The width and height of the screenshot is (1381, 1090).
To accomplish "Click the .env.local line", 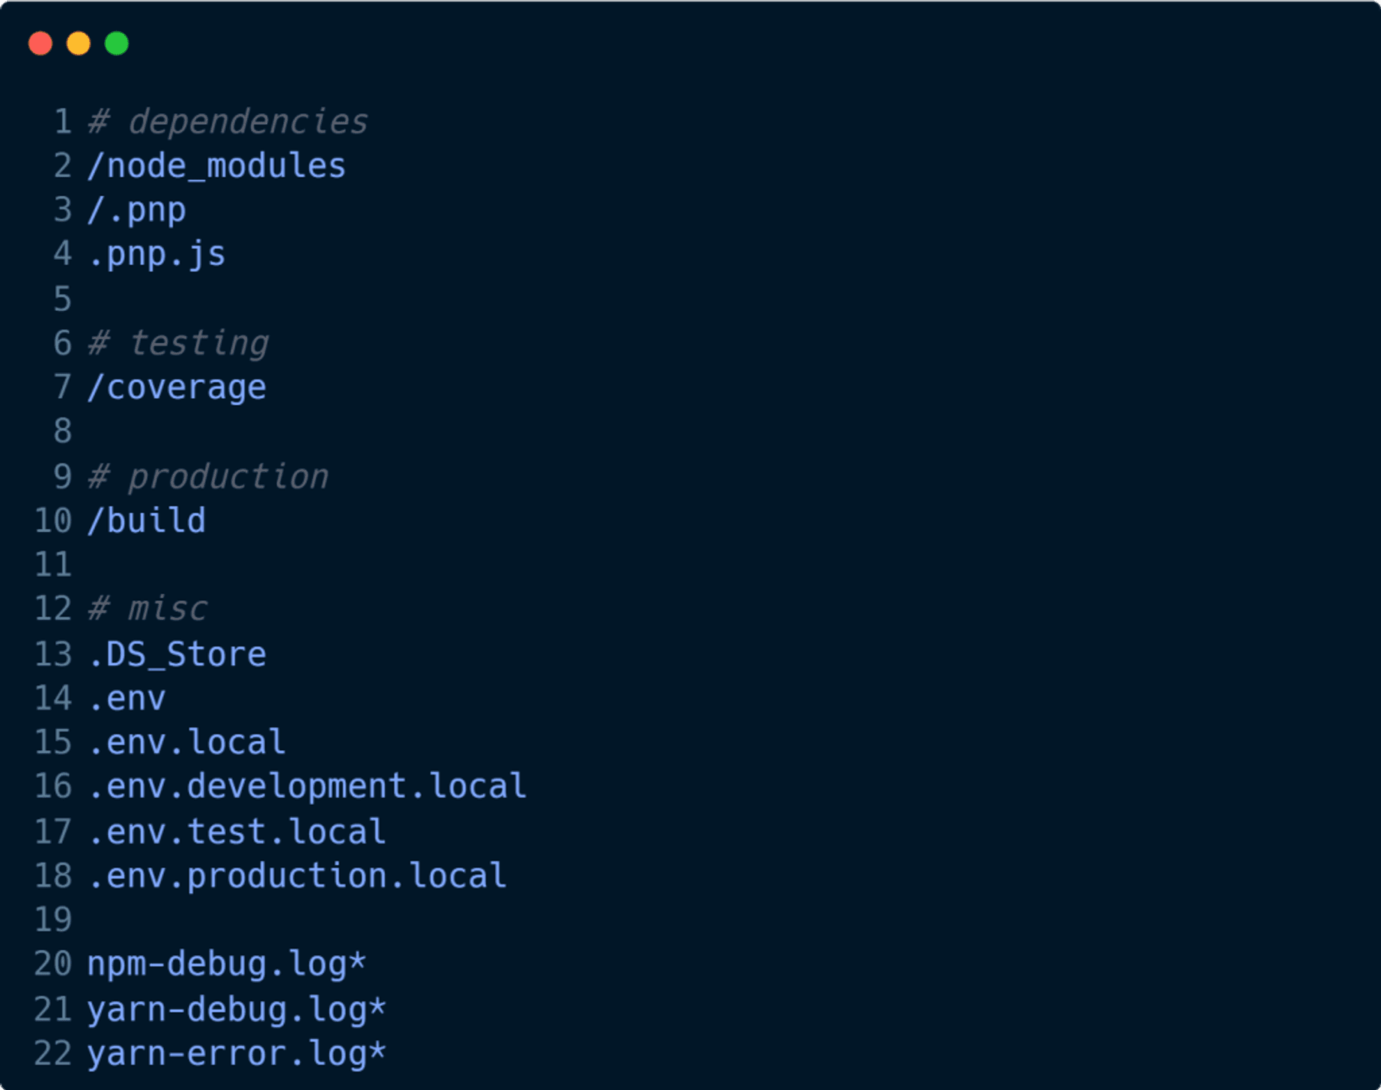I will 186,743.
